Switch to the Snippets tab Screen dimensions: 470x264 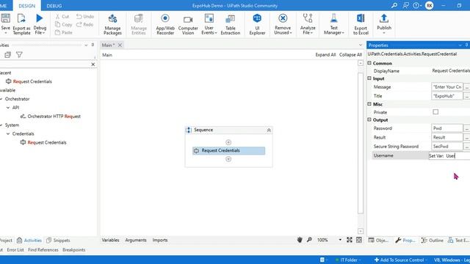tap(58, 240)
